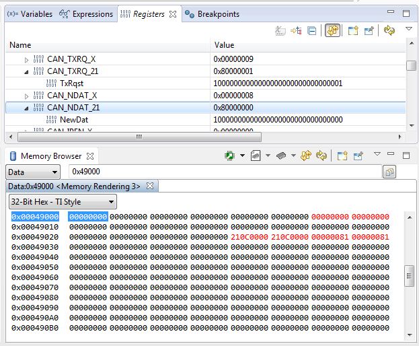
Task: Select the NewDat bit field row
Action: coord(205,120)
